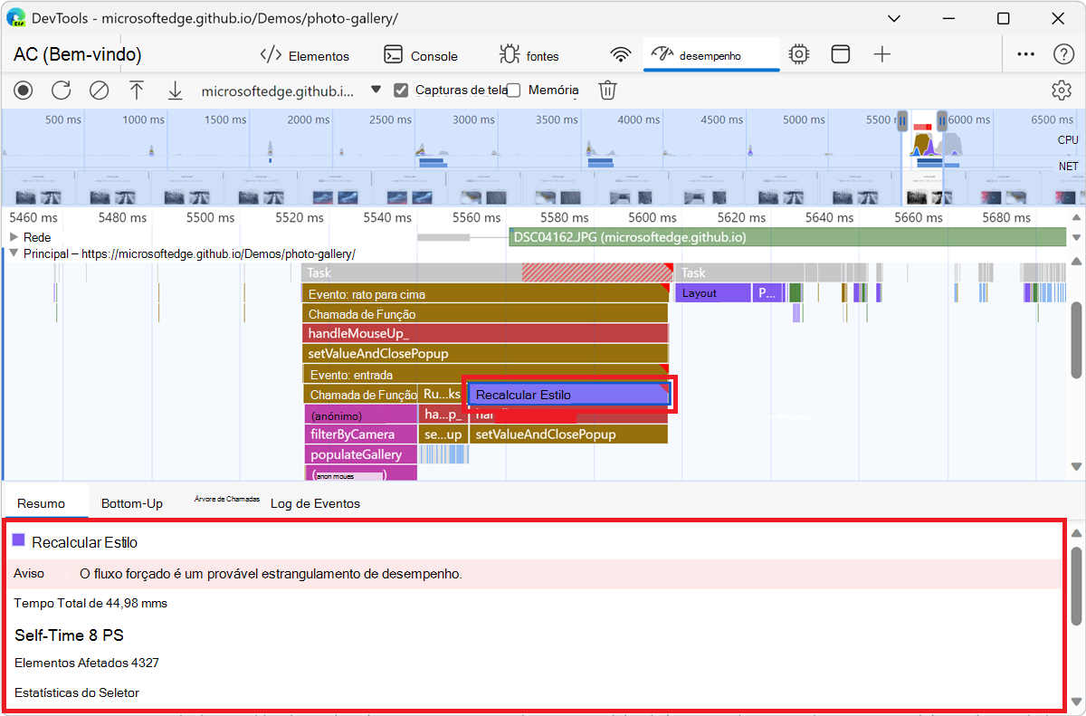Open the network conditions wifi icon

coord(620,55)
